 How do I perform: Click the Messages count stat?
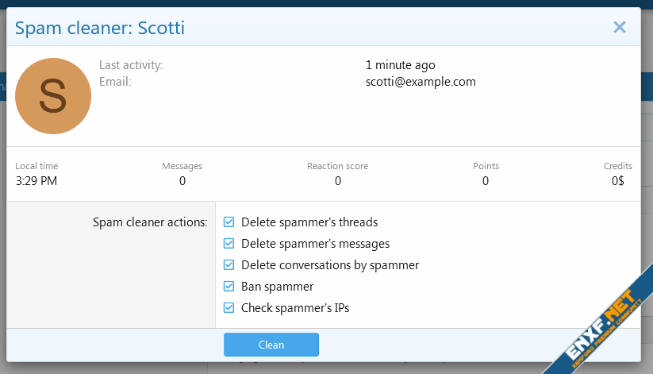click(x=182, y=181)
